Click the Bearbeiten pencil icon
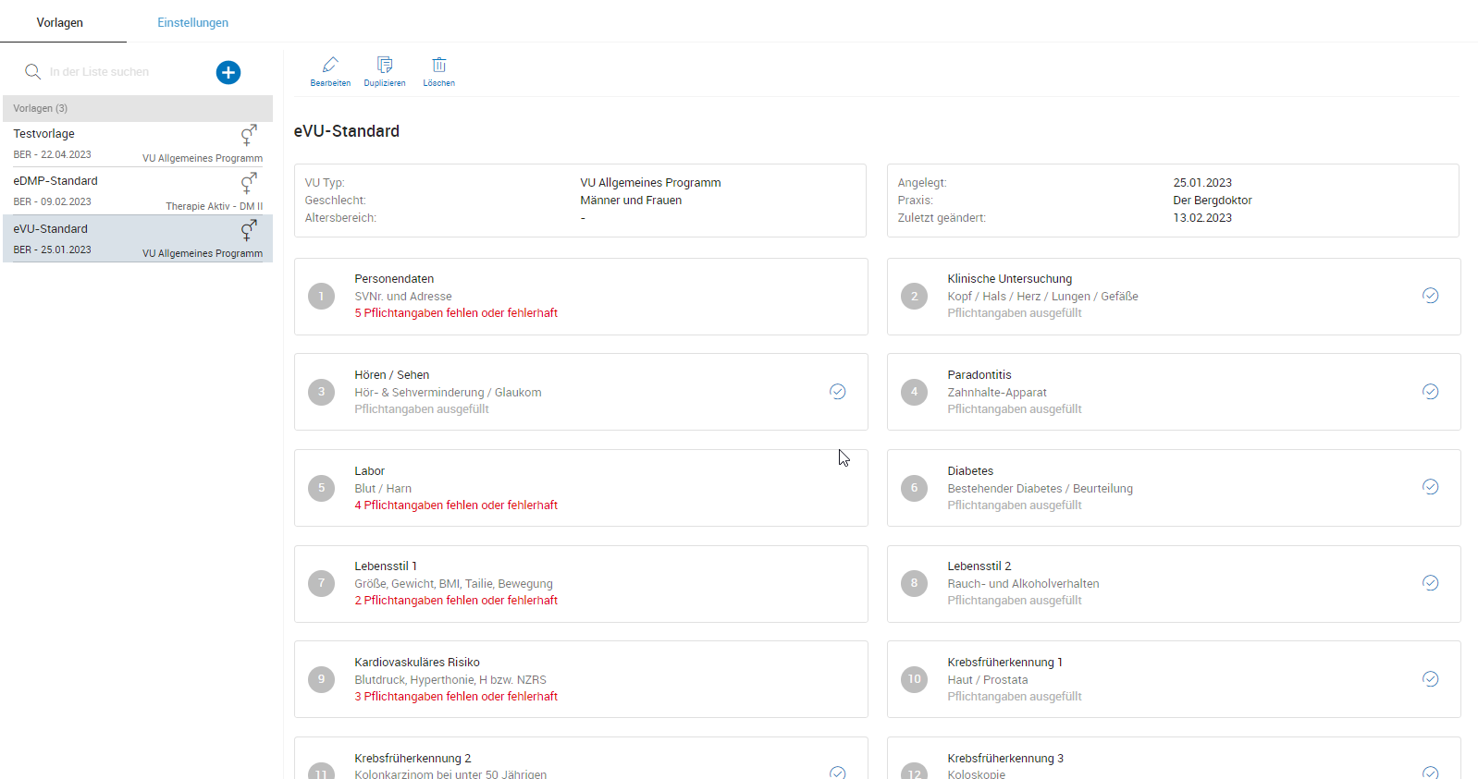 [330, 65]
